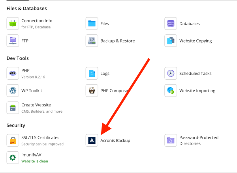Open Backup & Restore link
The width and height of the screenshot is (237, 173).
[x=118, y=41]
